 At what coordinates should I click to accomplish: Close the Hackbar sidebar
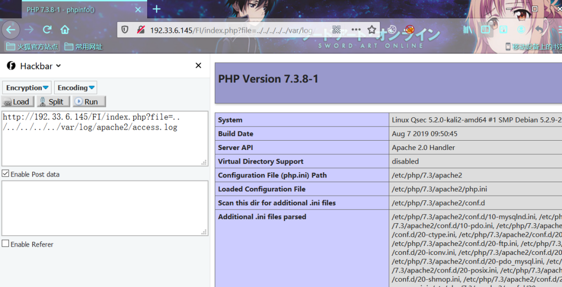[198, 65]
